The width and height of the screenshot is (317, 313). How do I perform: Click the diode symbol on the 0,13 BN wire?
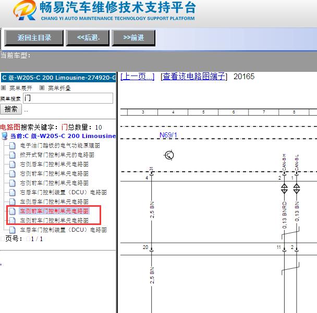(297, 189)
